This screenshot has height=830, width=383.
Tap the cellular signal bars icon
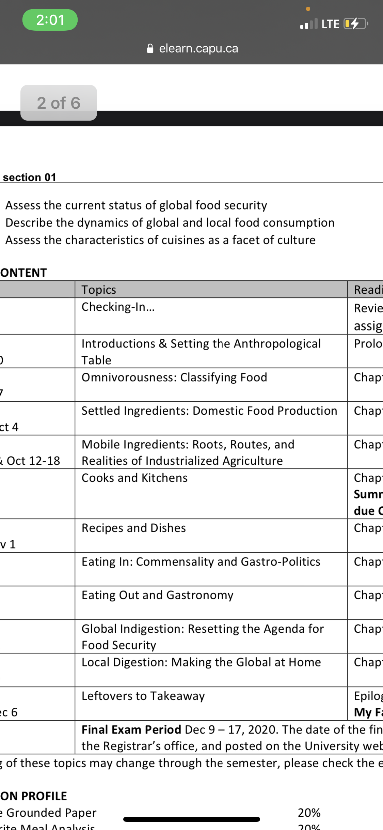309,24
